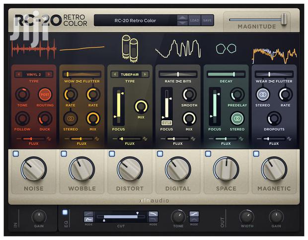Click the large MAGNETIC amount knob
The height and width of the screenshot is (240, 308).
(274, 169)
